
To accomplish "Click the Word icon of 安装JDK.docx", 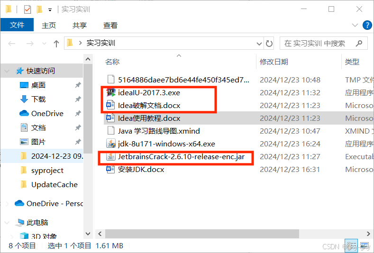I will pyautogui.click(x=110, y=170).
